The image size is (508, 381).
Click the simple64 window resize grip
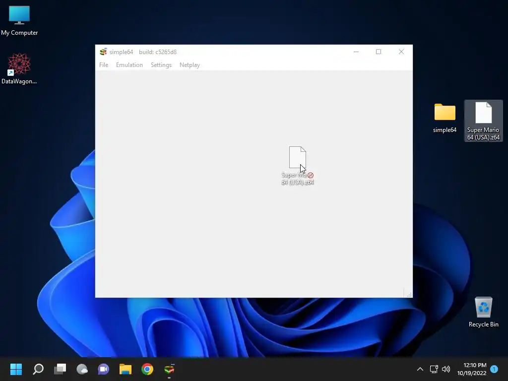[409, 295]
